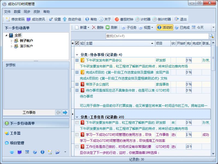Check the 带孩子去公园玩 task checkbox
The height and width of the screenshot is (164, 218).
(77, 84)
